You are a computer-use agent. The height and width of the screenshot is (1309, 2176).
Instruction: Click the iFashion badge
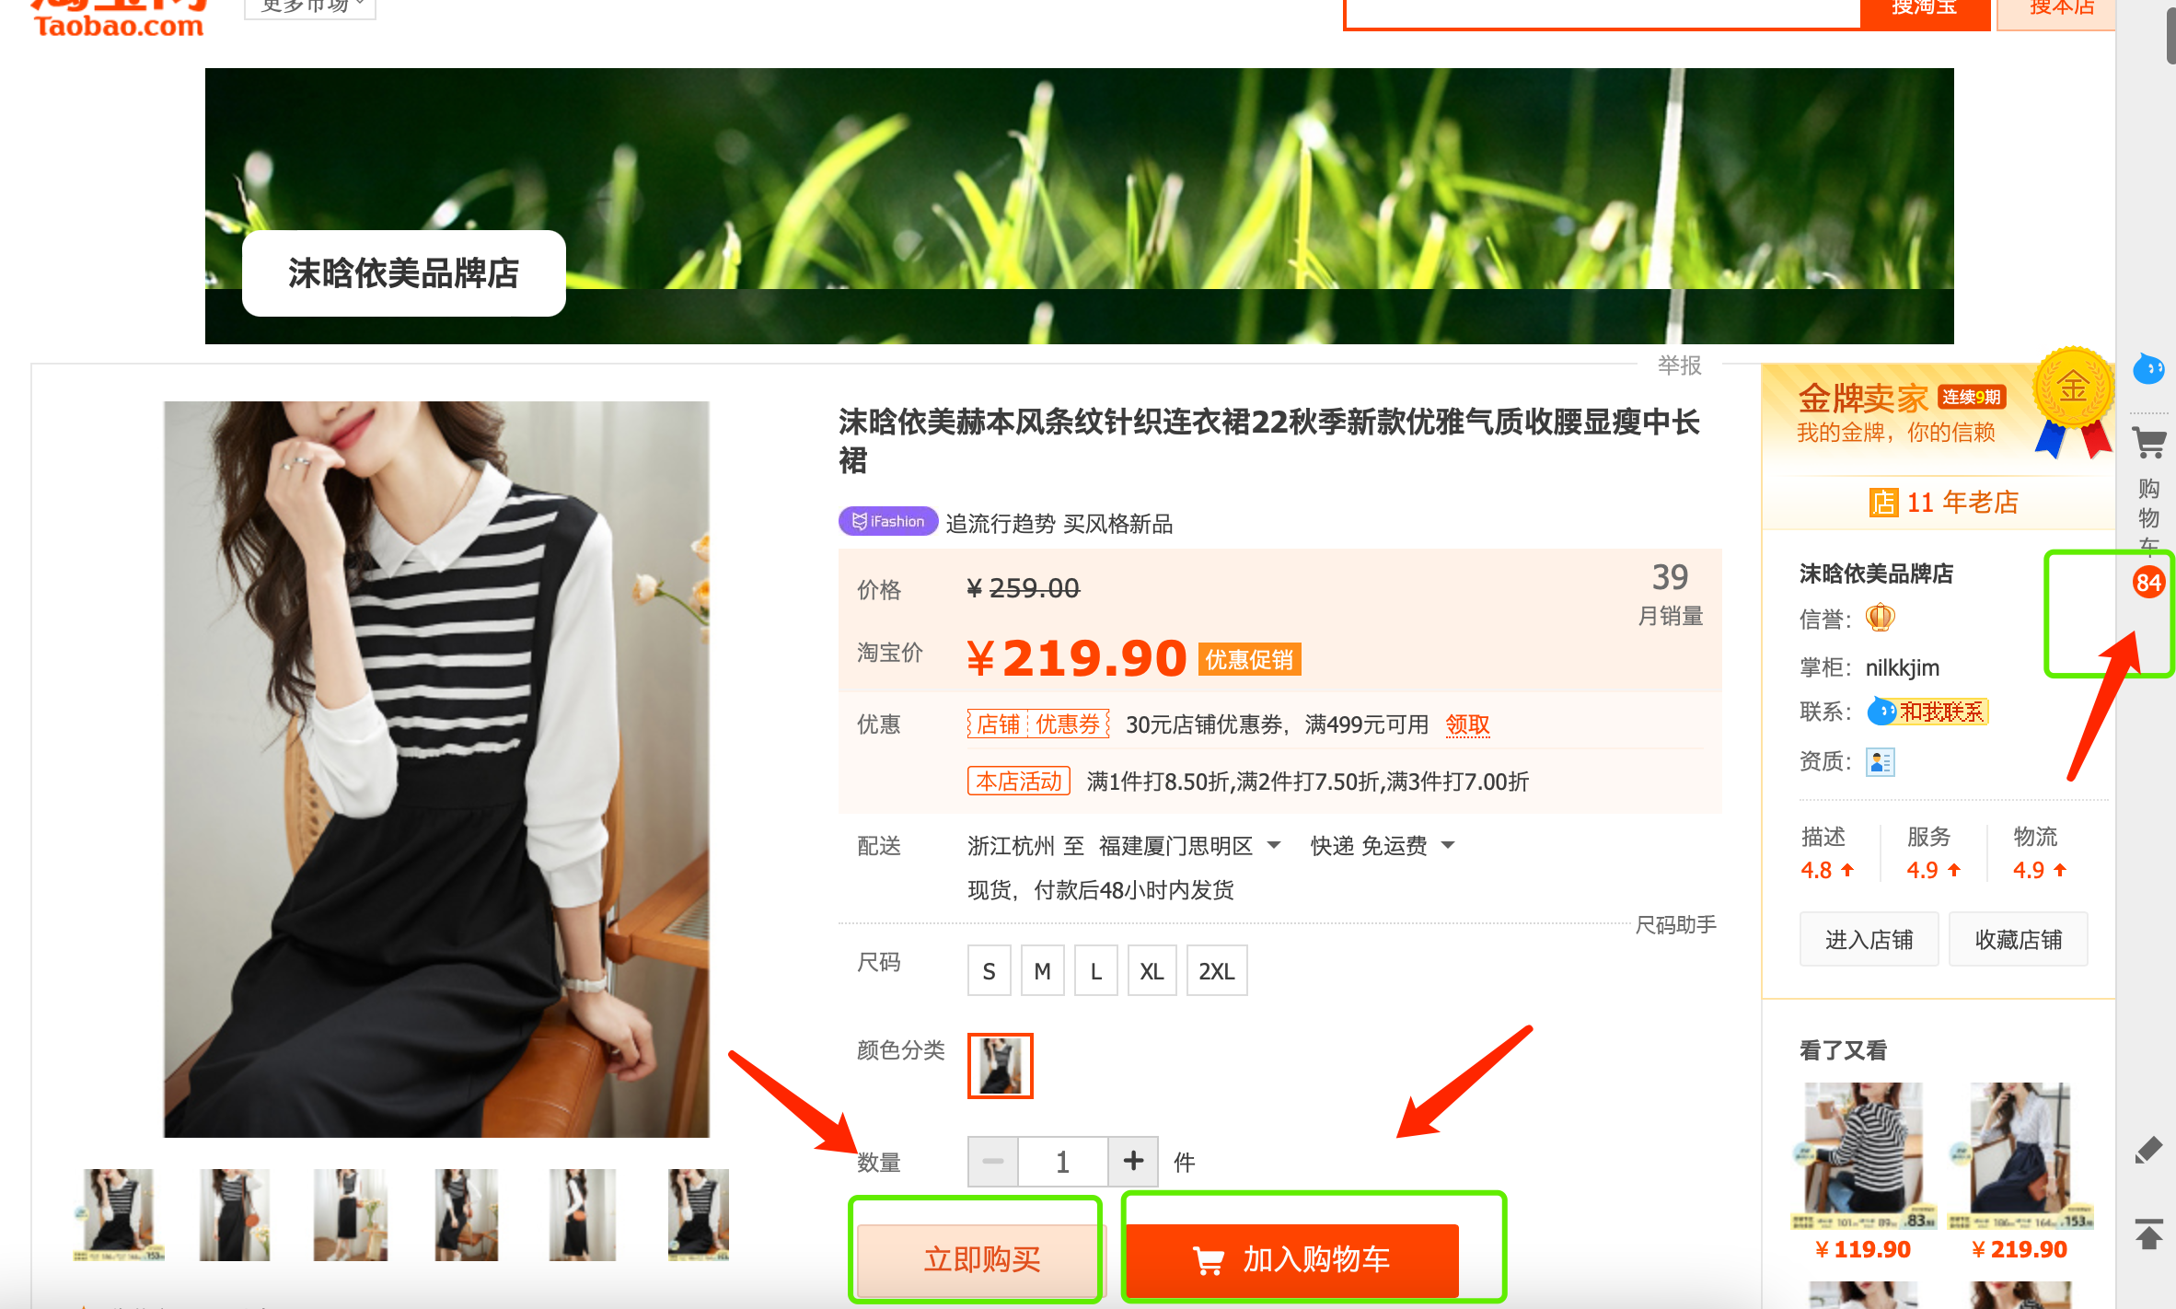888,521
